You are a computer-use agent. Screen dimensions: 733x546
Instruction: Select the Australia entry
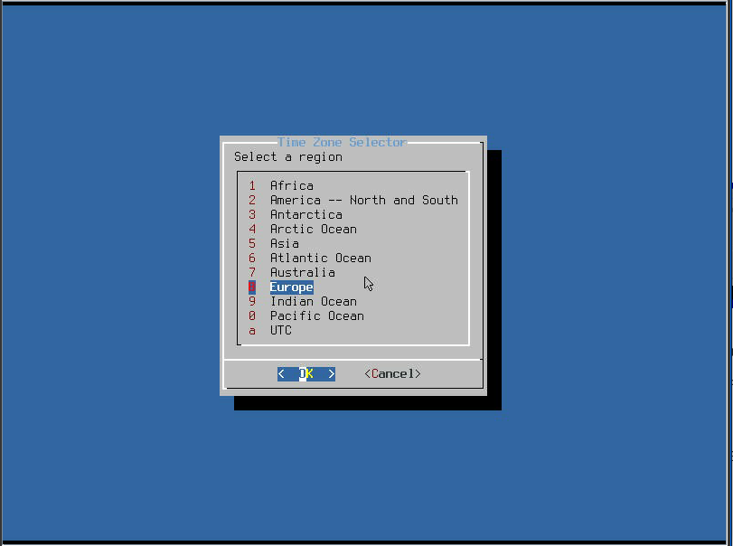point(303,272)
